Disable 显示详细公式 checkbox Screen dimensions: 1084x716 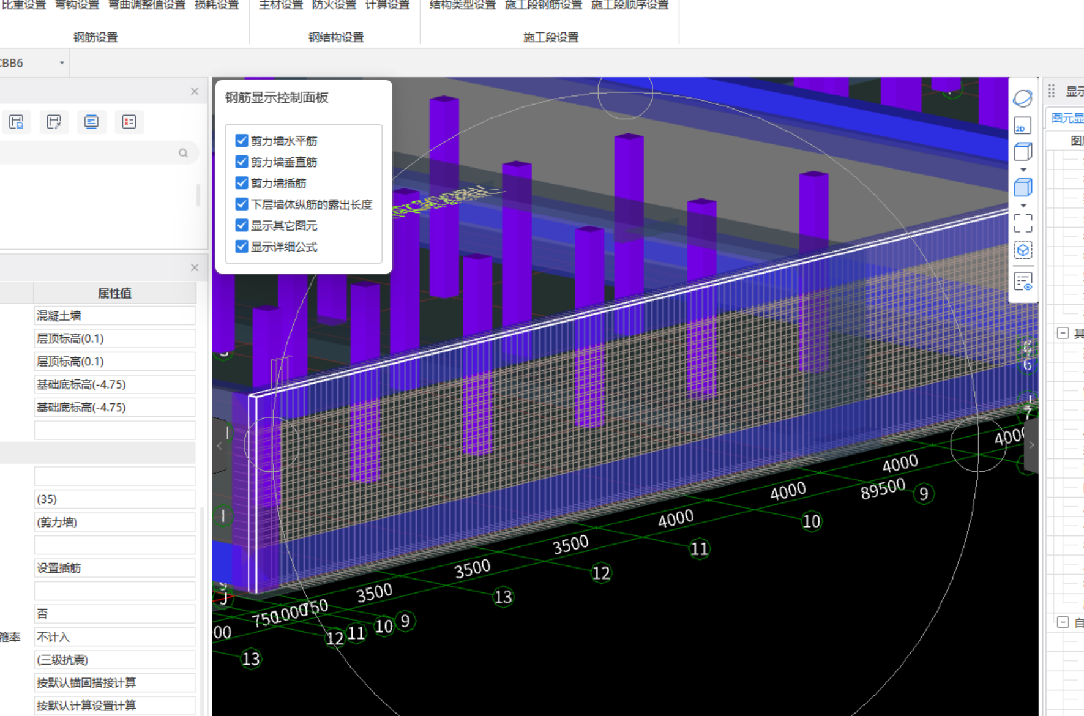[242, 247]
